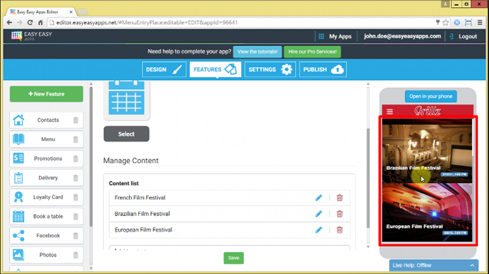Open the hamburger menu in the phone preview

coord(390,111)
